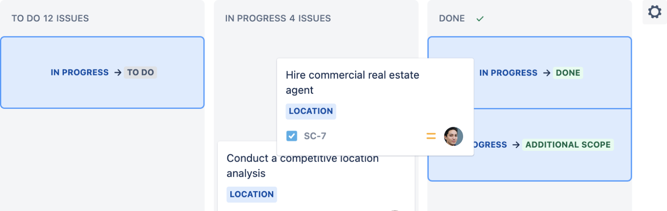Viewport: 667px width, 211px height.
Task: Open the SC-7 issue key link
Action: coord(315,136)
